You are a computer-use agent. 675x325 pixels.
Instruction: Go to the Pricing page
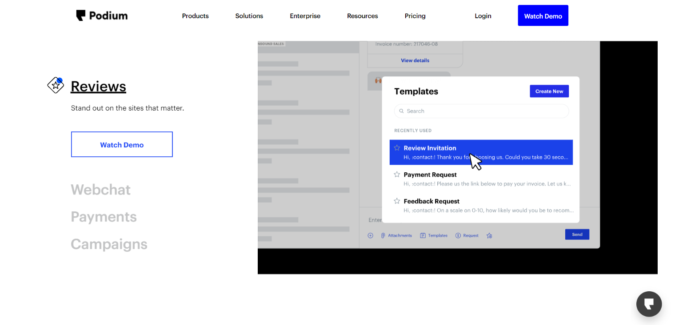(415, 16)
